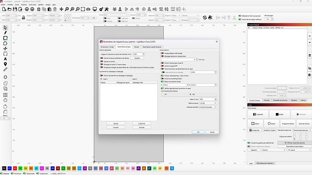Screen dimensions: 312x175
Task: Click the Cancel button in dialog
Action: click(212, 132)
